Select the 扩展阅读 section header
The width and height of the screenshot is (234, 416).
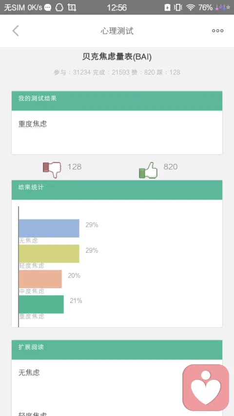tap(117, 350)
